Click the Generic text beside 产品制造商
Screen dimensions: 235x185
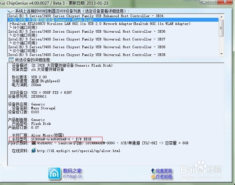click(x=38, y=120)
